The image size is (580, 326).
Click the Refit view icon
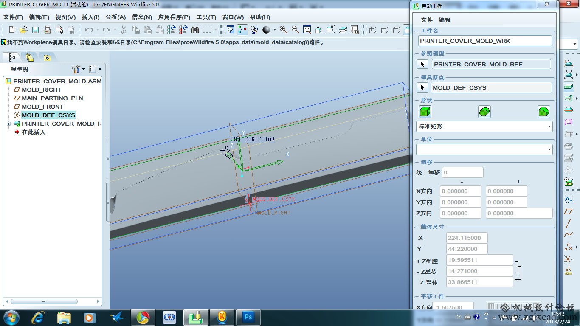[307, 30]
